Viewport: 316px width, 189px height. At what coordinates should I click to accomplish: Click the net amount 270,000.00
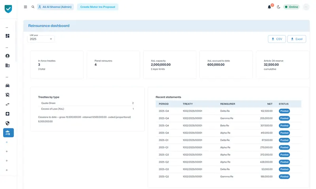(266, 147)
